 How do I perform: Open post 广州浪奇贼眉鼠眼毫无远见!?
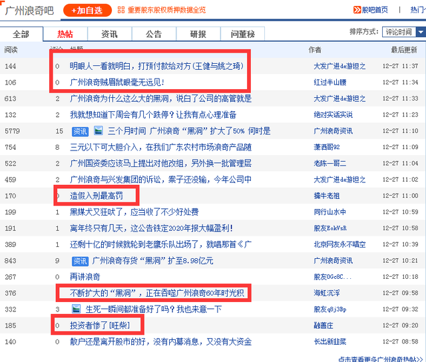(x=117, y=83)
